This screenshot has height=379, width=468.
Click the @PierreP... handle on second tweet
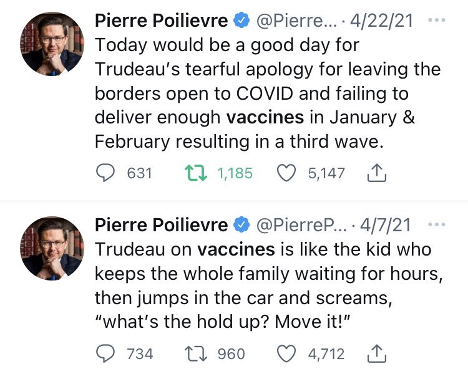tap(298, 225)
